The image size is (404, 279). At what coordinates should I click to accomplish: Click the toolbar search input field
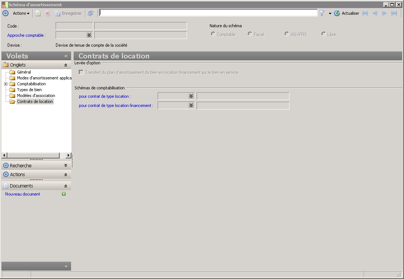coord(208,13)
